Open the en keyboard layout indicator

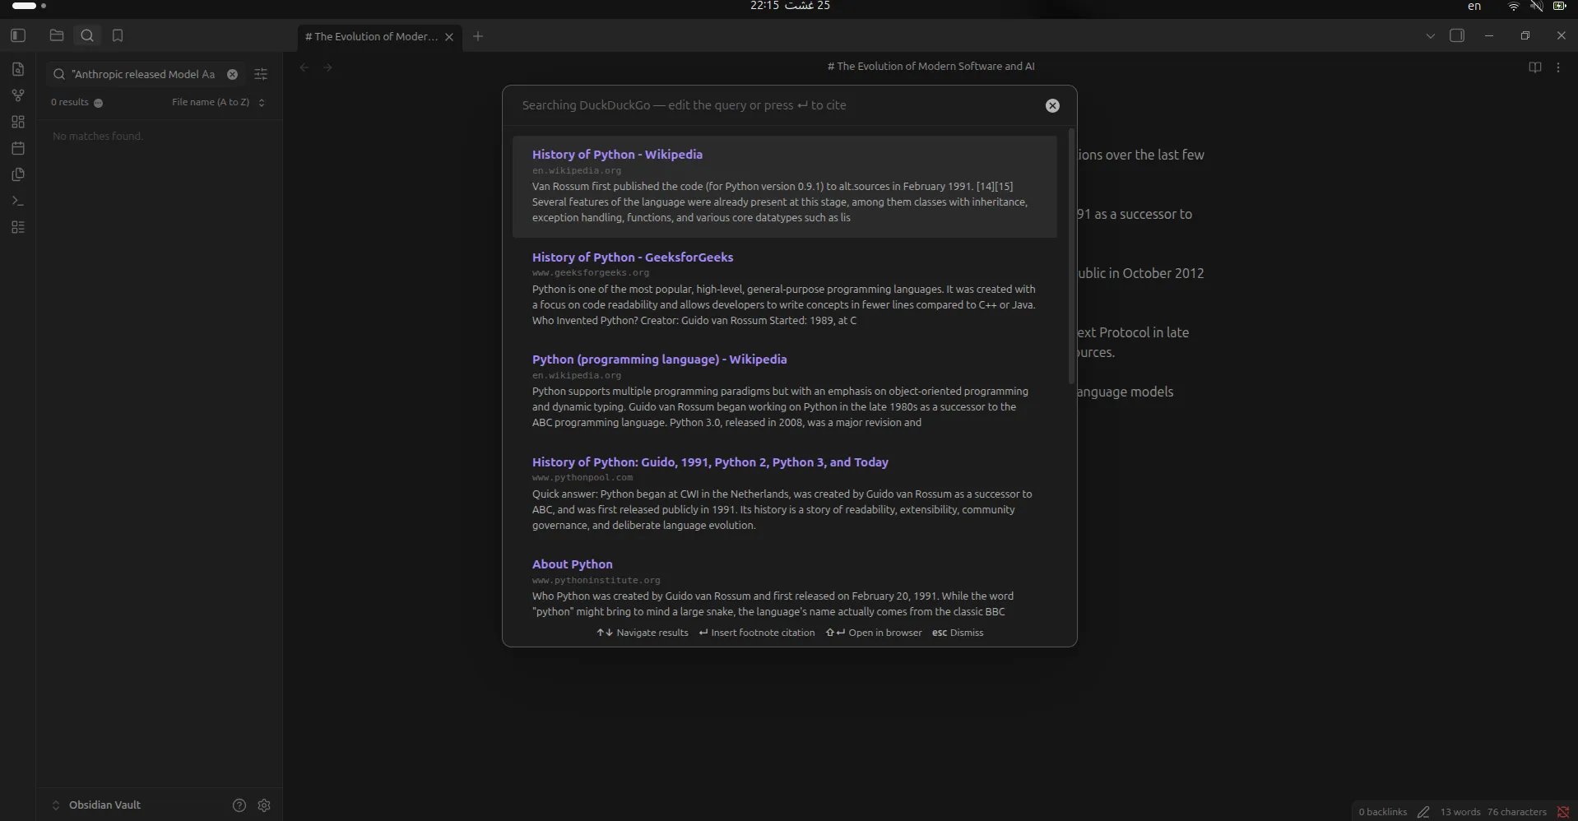tap(1474, 7)
